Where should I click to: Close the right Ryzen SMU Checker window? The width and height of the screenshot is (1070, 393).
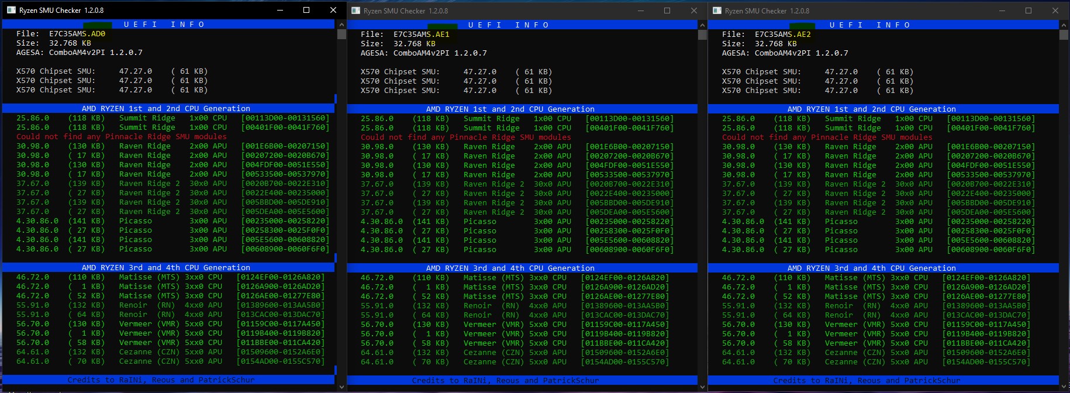[1055, 11]
